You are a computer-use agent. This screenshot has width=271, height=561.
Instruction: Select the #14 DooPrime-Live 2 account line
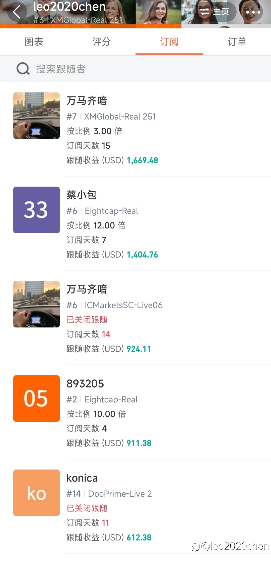tap(109, 494)
